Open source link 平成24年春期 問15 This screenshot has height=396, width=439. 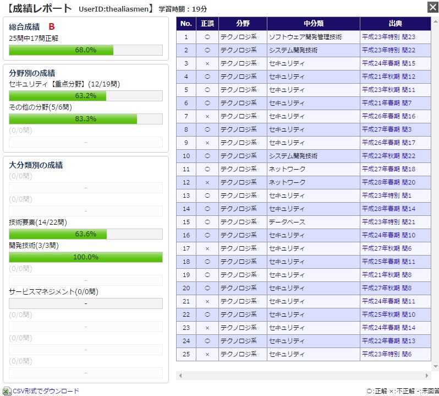388,63
